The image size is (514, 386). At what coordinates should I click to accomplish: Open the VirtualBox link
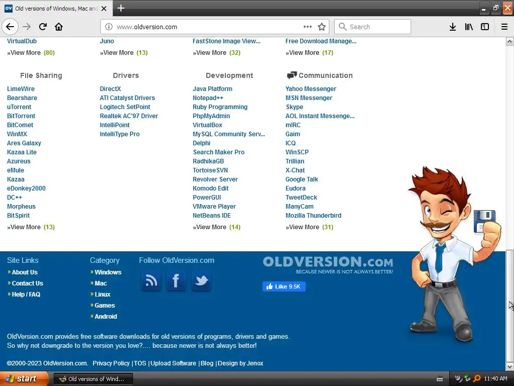point(207,125)
